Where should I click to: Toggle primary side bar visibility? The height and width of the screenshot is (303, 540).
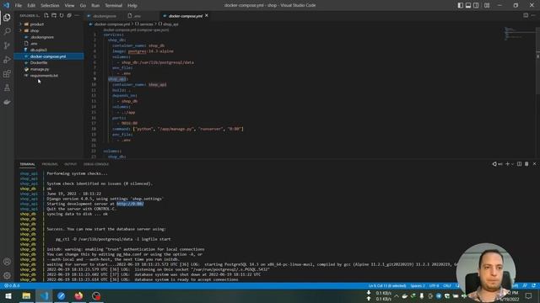pyautogui.click(x=461, y=5)
